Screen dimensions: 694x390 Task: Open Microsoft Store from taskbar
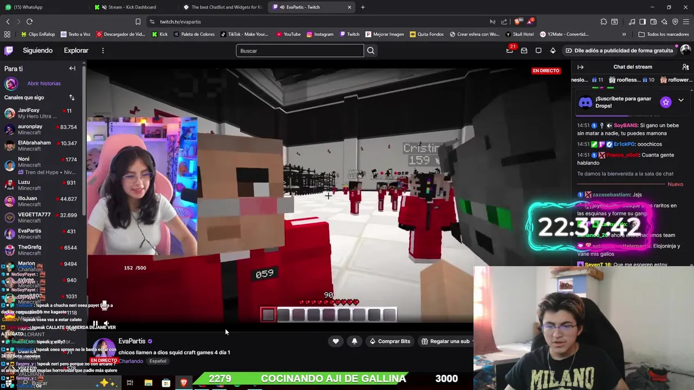(166, 383)
